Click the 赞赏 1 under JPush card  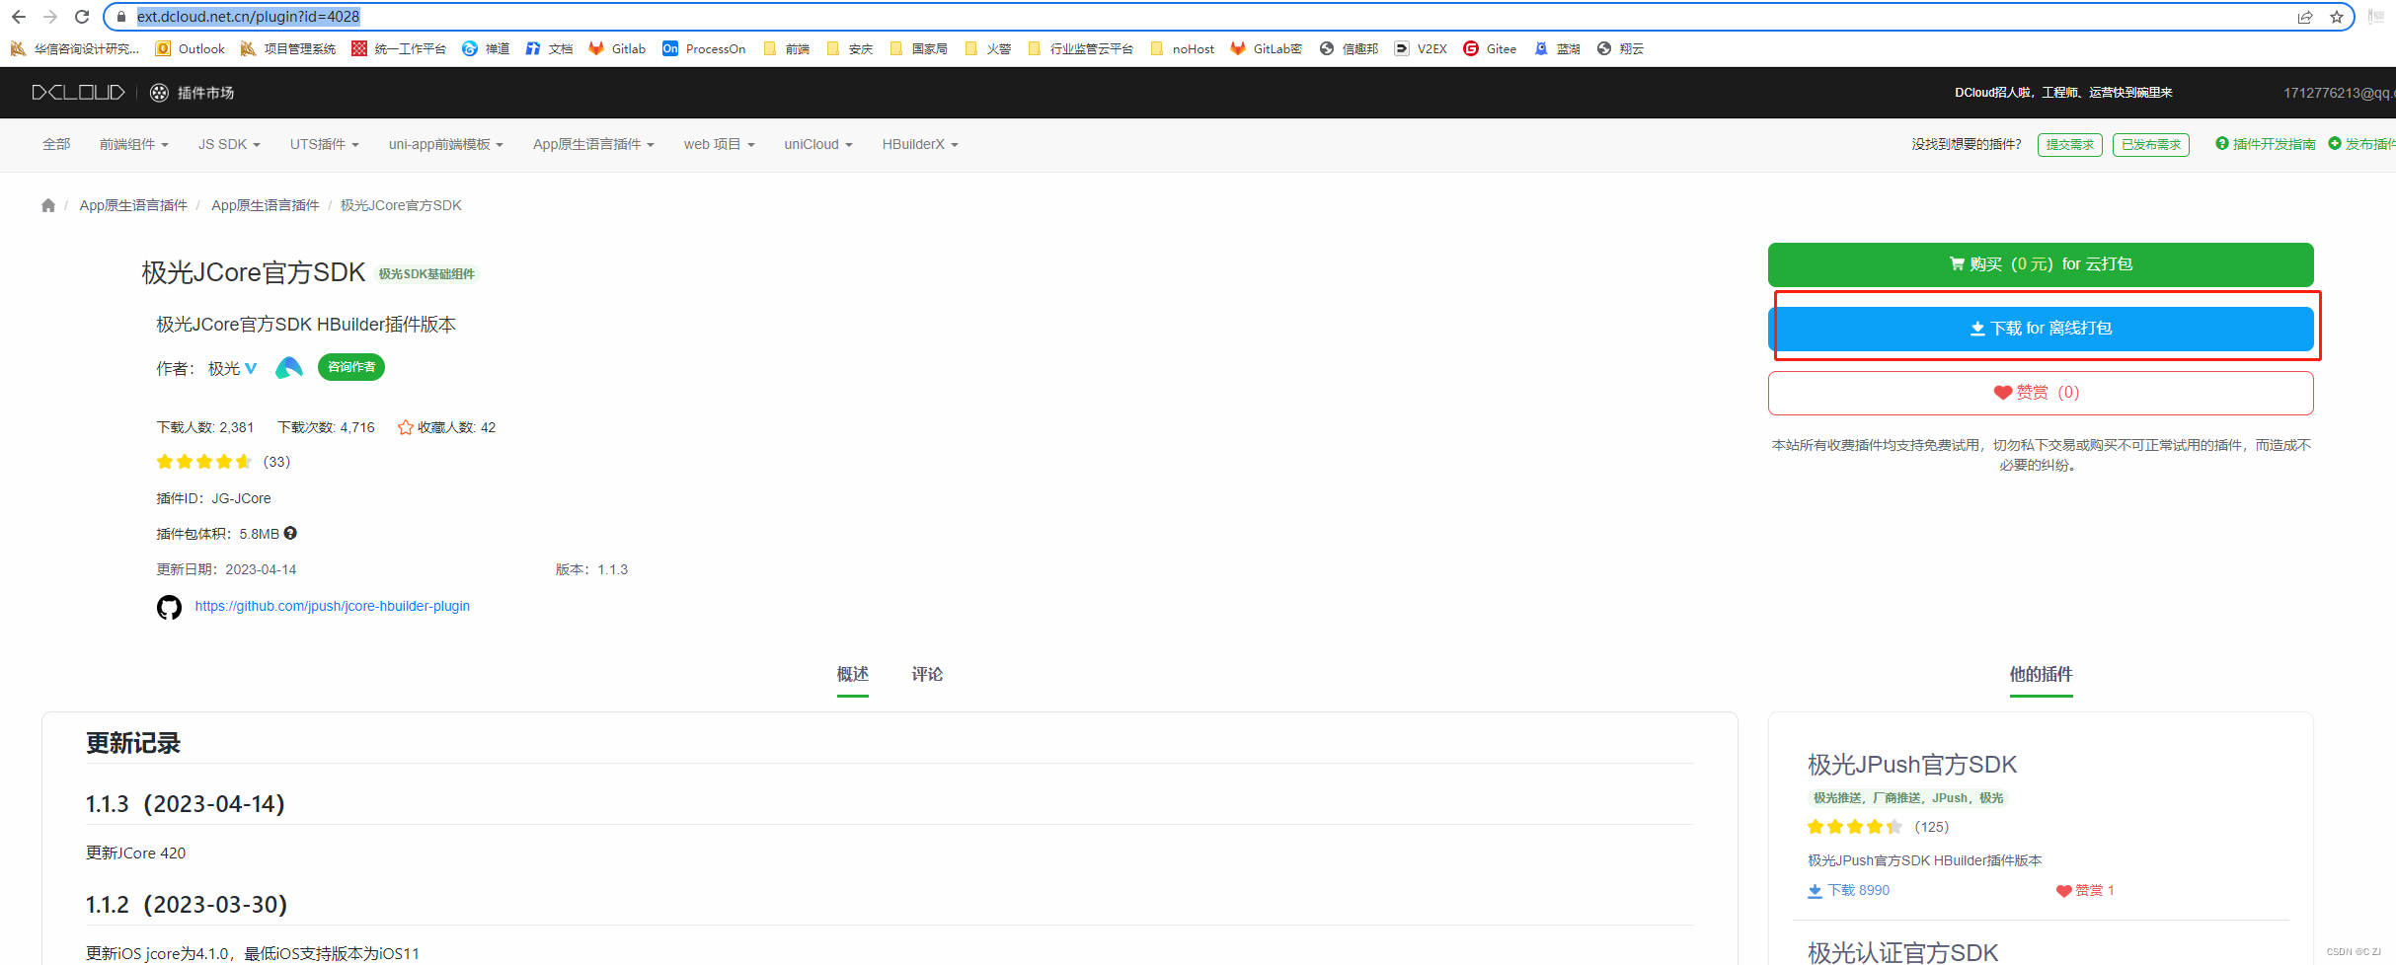click(x=2085, y=890)
